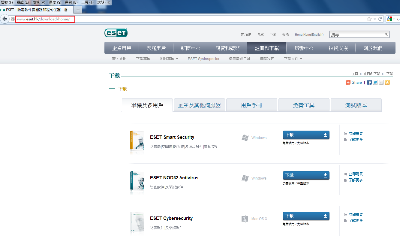The height and width of the screenshot is (239, 400).
Task: Reload the page using the refresh icon
Action: pos(380,19)
